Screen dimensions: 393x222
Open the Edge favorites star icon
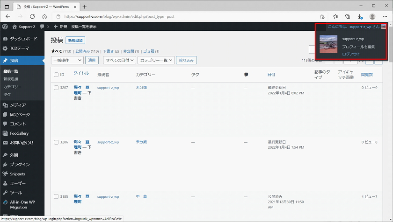[335, 16]
